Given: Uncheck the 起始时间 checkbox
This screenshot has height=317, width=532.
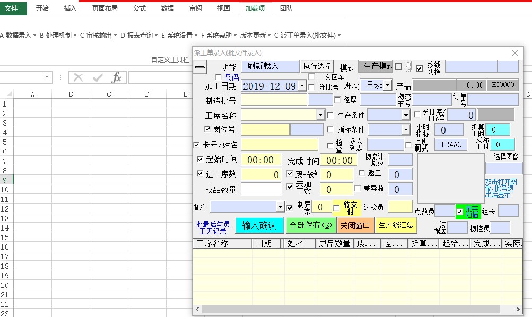Looking at the screenshot, I should pos(200,159).
